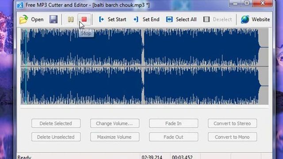Click the Maximize Volume button
The height and width of the screenshot is (159, 283).
point(115,137)
